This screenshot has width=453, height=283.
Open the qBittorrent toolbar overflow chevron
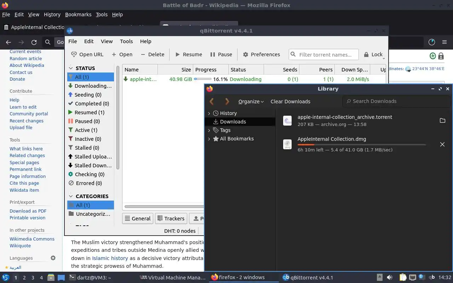(384, 58)
